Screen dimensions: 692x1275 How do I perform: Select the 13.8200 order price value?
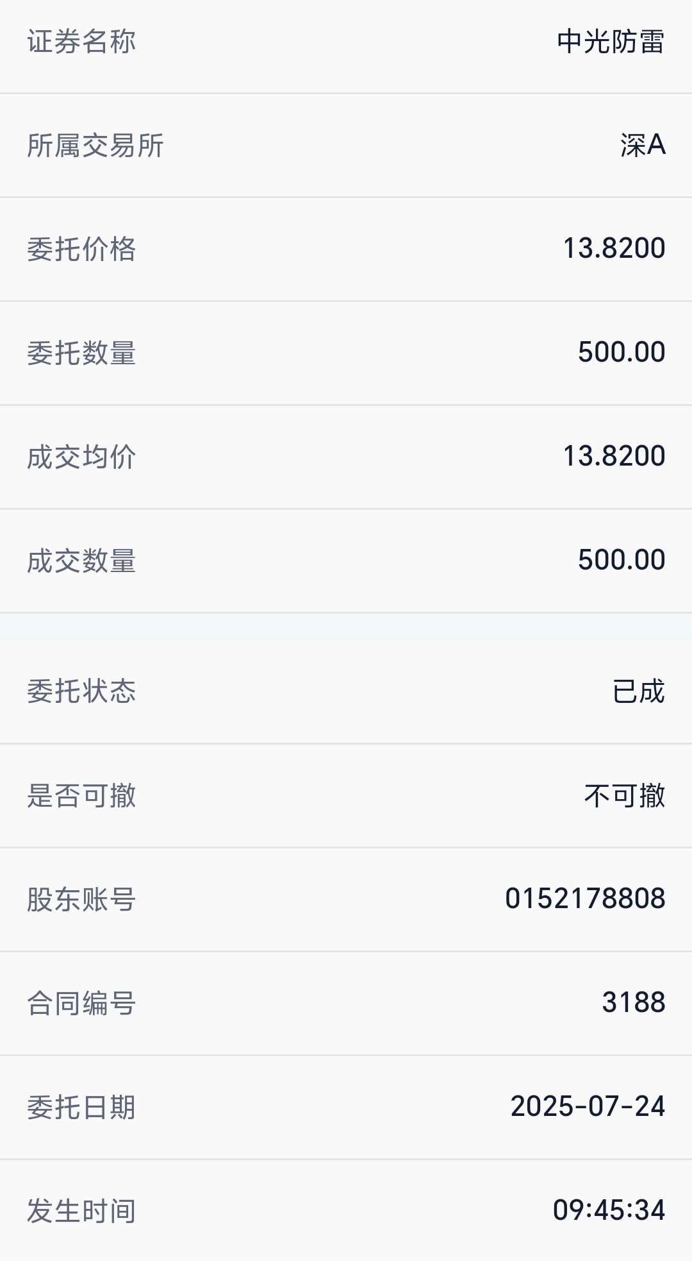pyautogui.click(x=614, y=249)
